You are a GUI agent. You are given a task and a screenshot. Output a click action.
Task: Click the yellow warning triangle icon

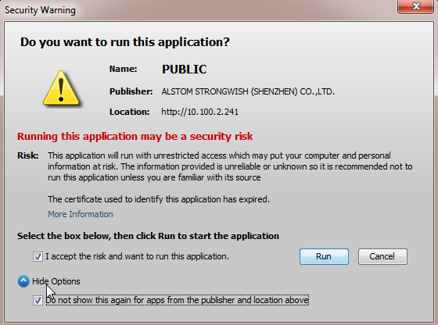[61, 87]
